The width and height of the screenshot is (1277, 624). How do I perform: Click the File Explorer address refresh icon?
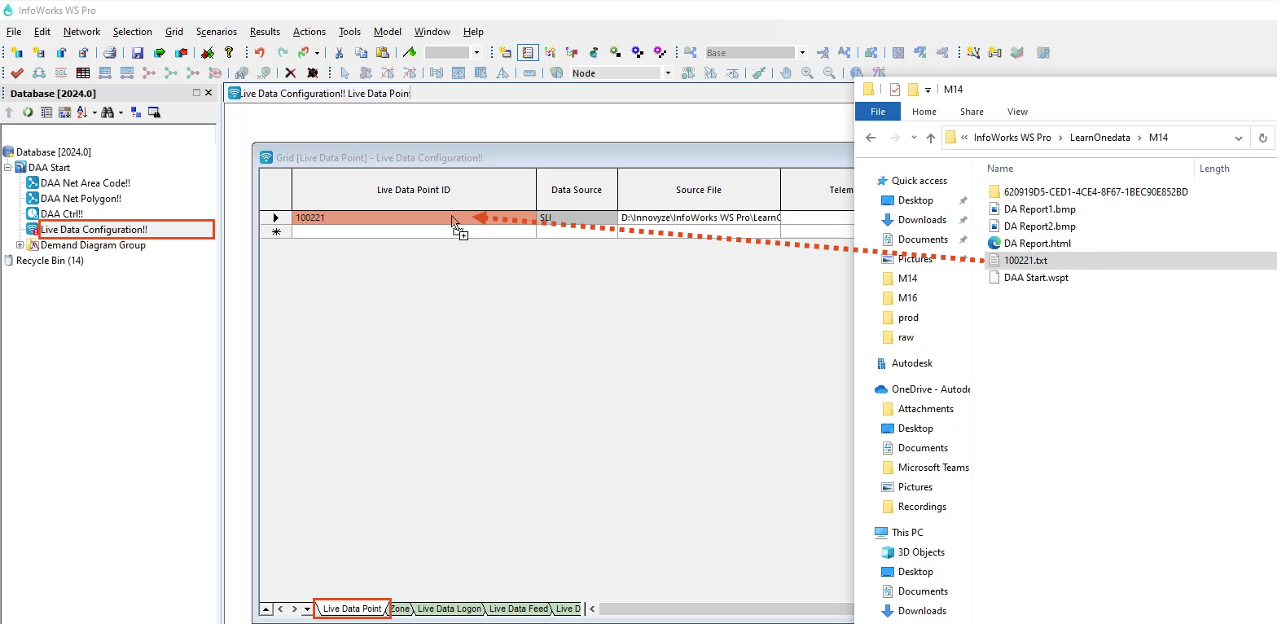pos(1263,138)
